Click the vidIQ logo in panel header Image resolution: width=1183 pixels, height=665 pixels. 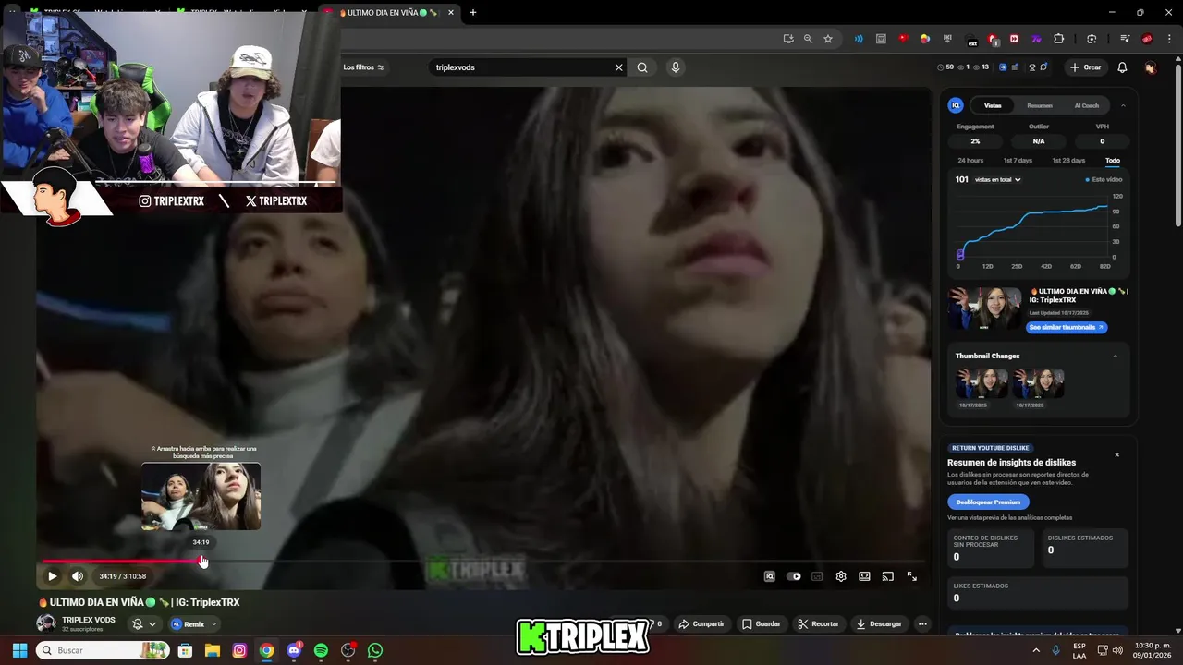tap(957, 105)
